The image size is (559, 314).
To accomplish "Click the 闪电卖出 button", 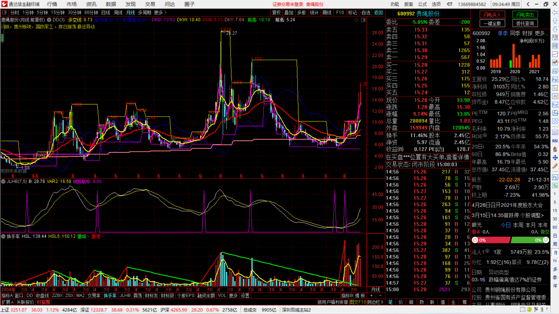I will 525,15.
